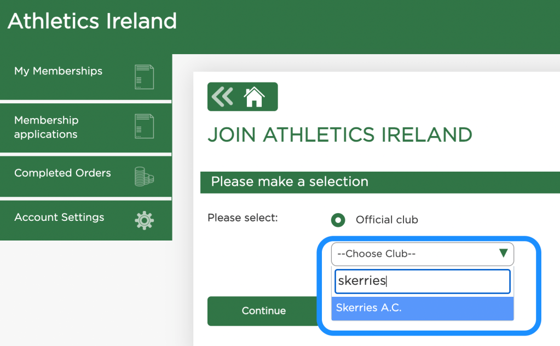Screen dimensions: 560x346
Task: Go back using the double-chevron icon
Action: click(x=223, y=97)
